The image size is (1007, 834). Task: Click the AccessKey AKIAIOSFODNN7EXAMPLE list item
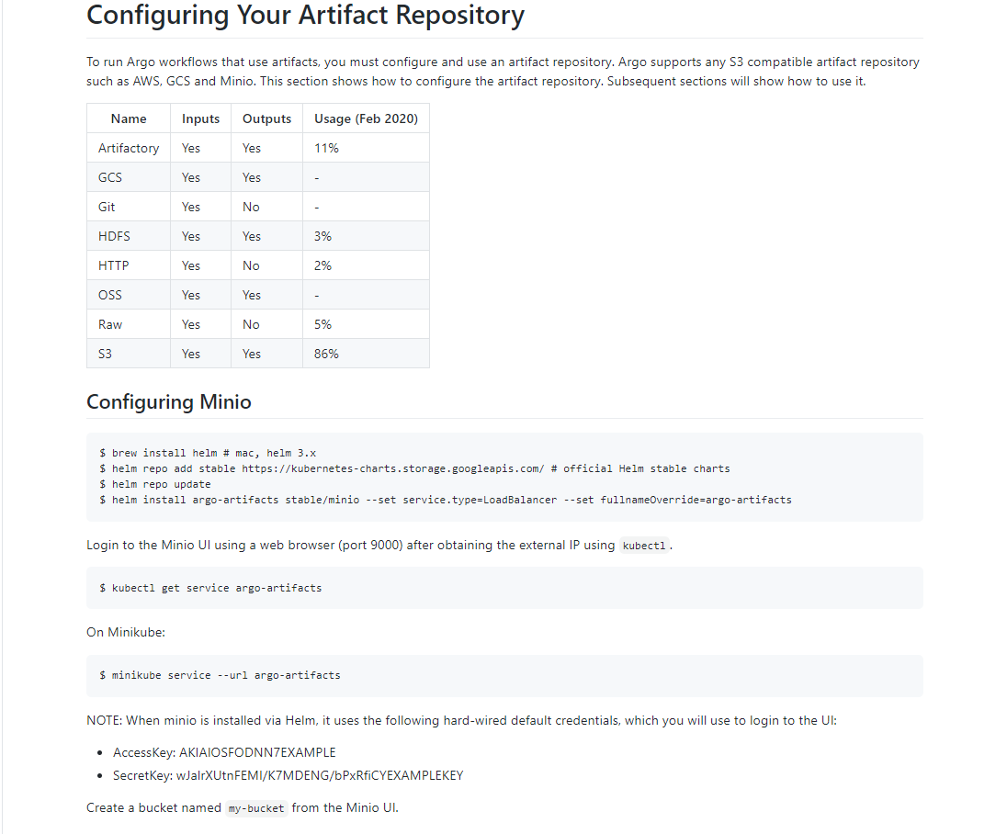coord(224,752)
